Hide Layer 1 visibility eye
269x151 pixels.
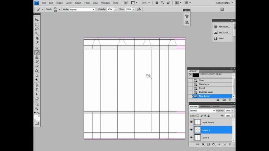[x=191, y=130]
